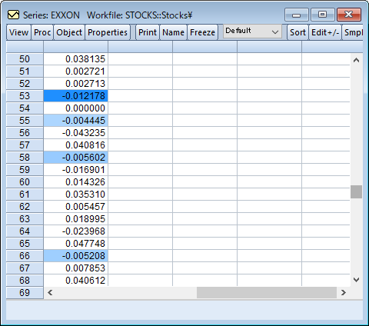Click row header 60
Image resolution: width=369 pixels, height=326 pixels.
click(x=25, y=182)
